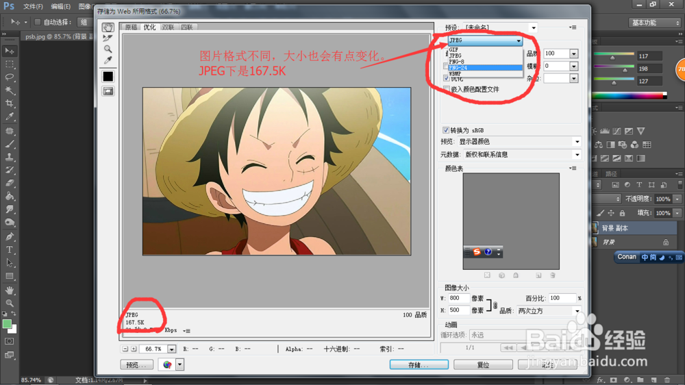Open browser preview selection dropdown arrow

click(179, 364)
